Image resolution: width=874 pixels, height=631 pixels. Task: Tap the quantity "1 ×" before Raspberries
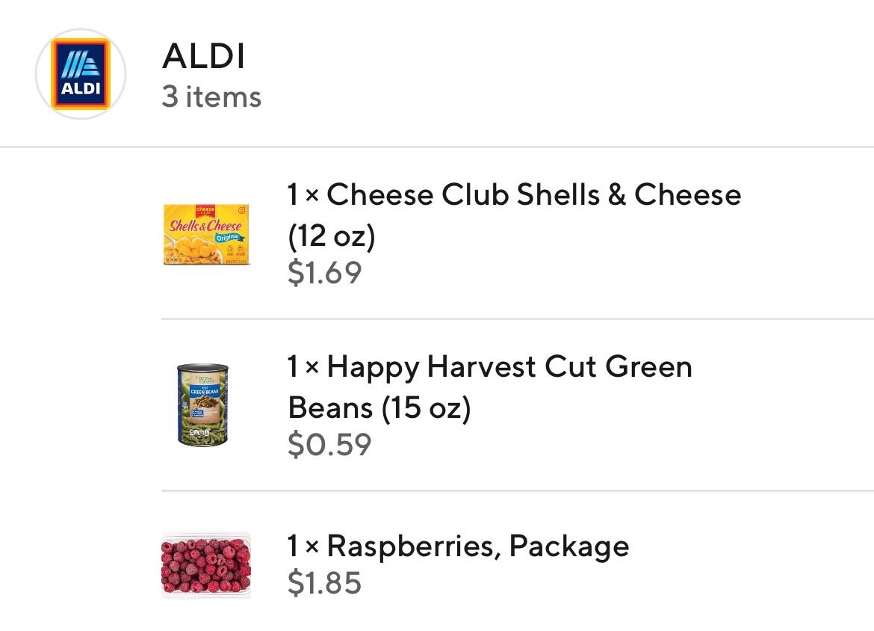pyautogui.click(x=303, y=547)
